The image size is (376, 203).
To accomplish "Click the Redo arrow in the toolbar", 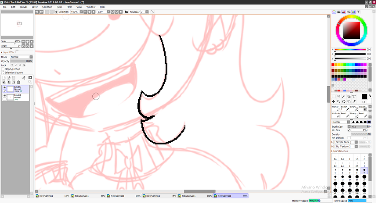I will (x=41, y=12).
